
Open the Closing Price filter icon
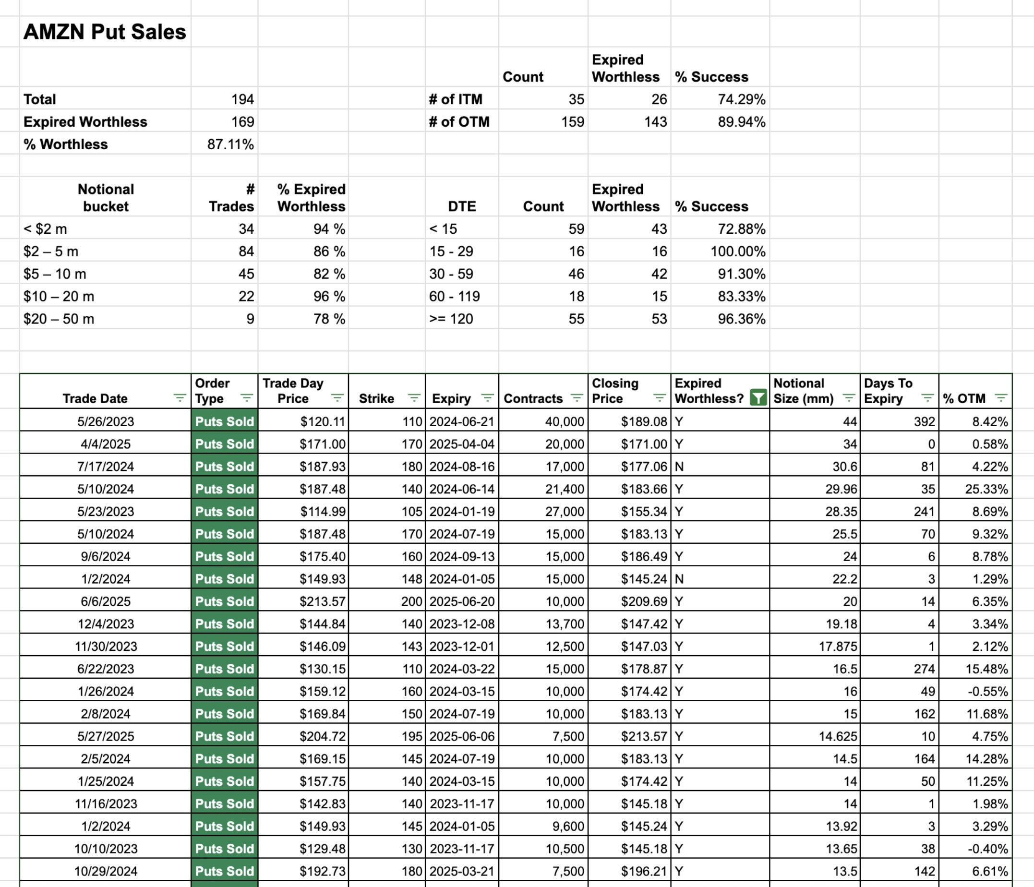pyautogui.click(x=659, y=397)
